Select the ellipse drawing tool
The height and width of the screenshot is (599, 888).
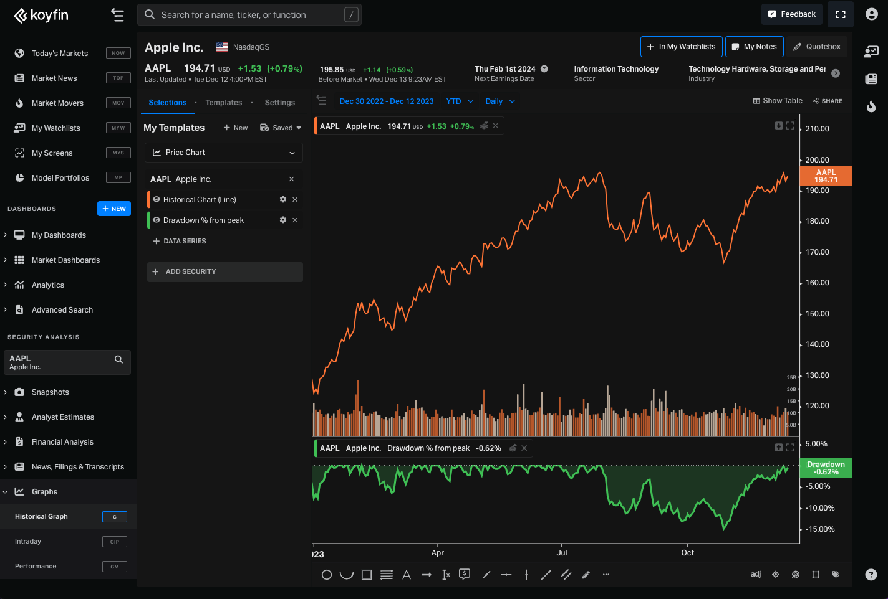pyautogui.click(x=327, y=575)
